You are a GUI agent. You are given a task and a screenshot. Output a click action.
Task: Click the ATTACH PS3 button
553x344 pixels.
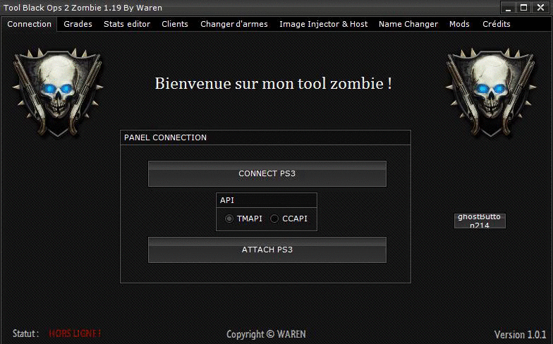(x=267, y=250)
